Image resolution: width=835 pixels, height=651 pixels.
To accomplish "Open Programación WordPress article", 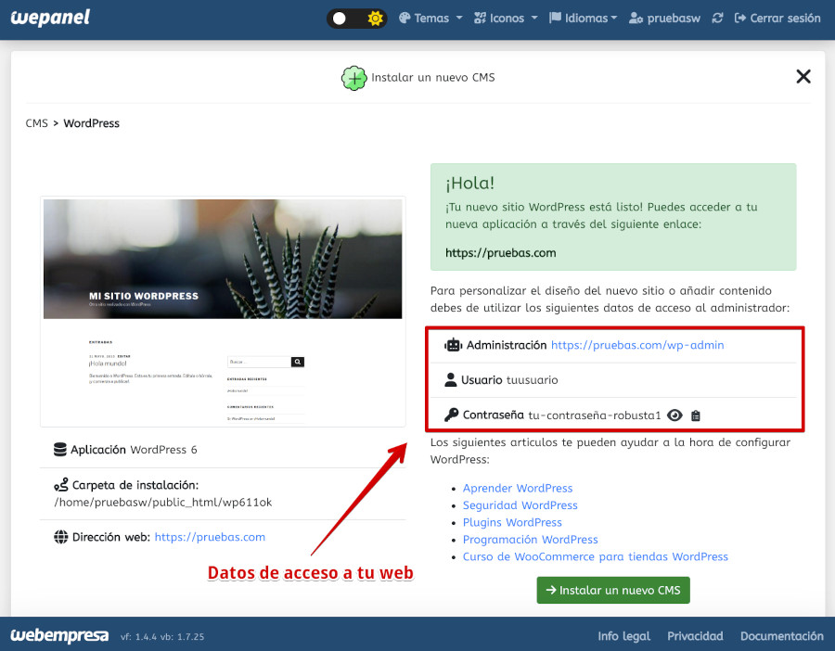I will (x=531, y=539).
